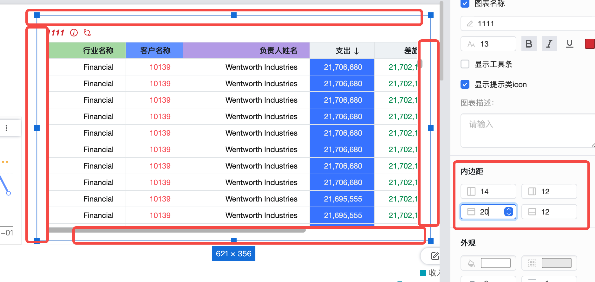Click the stepper arrows on top padding field
This screenshot has width=595, height=282.
(509, 212)
